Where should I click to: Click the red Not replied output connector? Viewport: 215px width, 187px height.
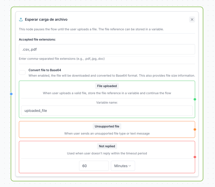point(195,157)
